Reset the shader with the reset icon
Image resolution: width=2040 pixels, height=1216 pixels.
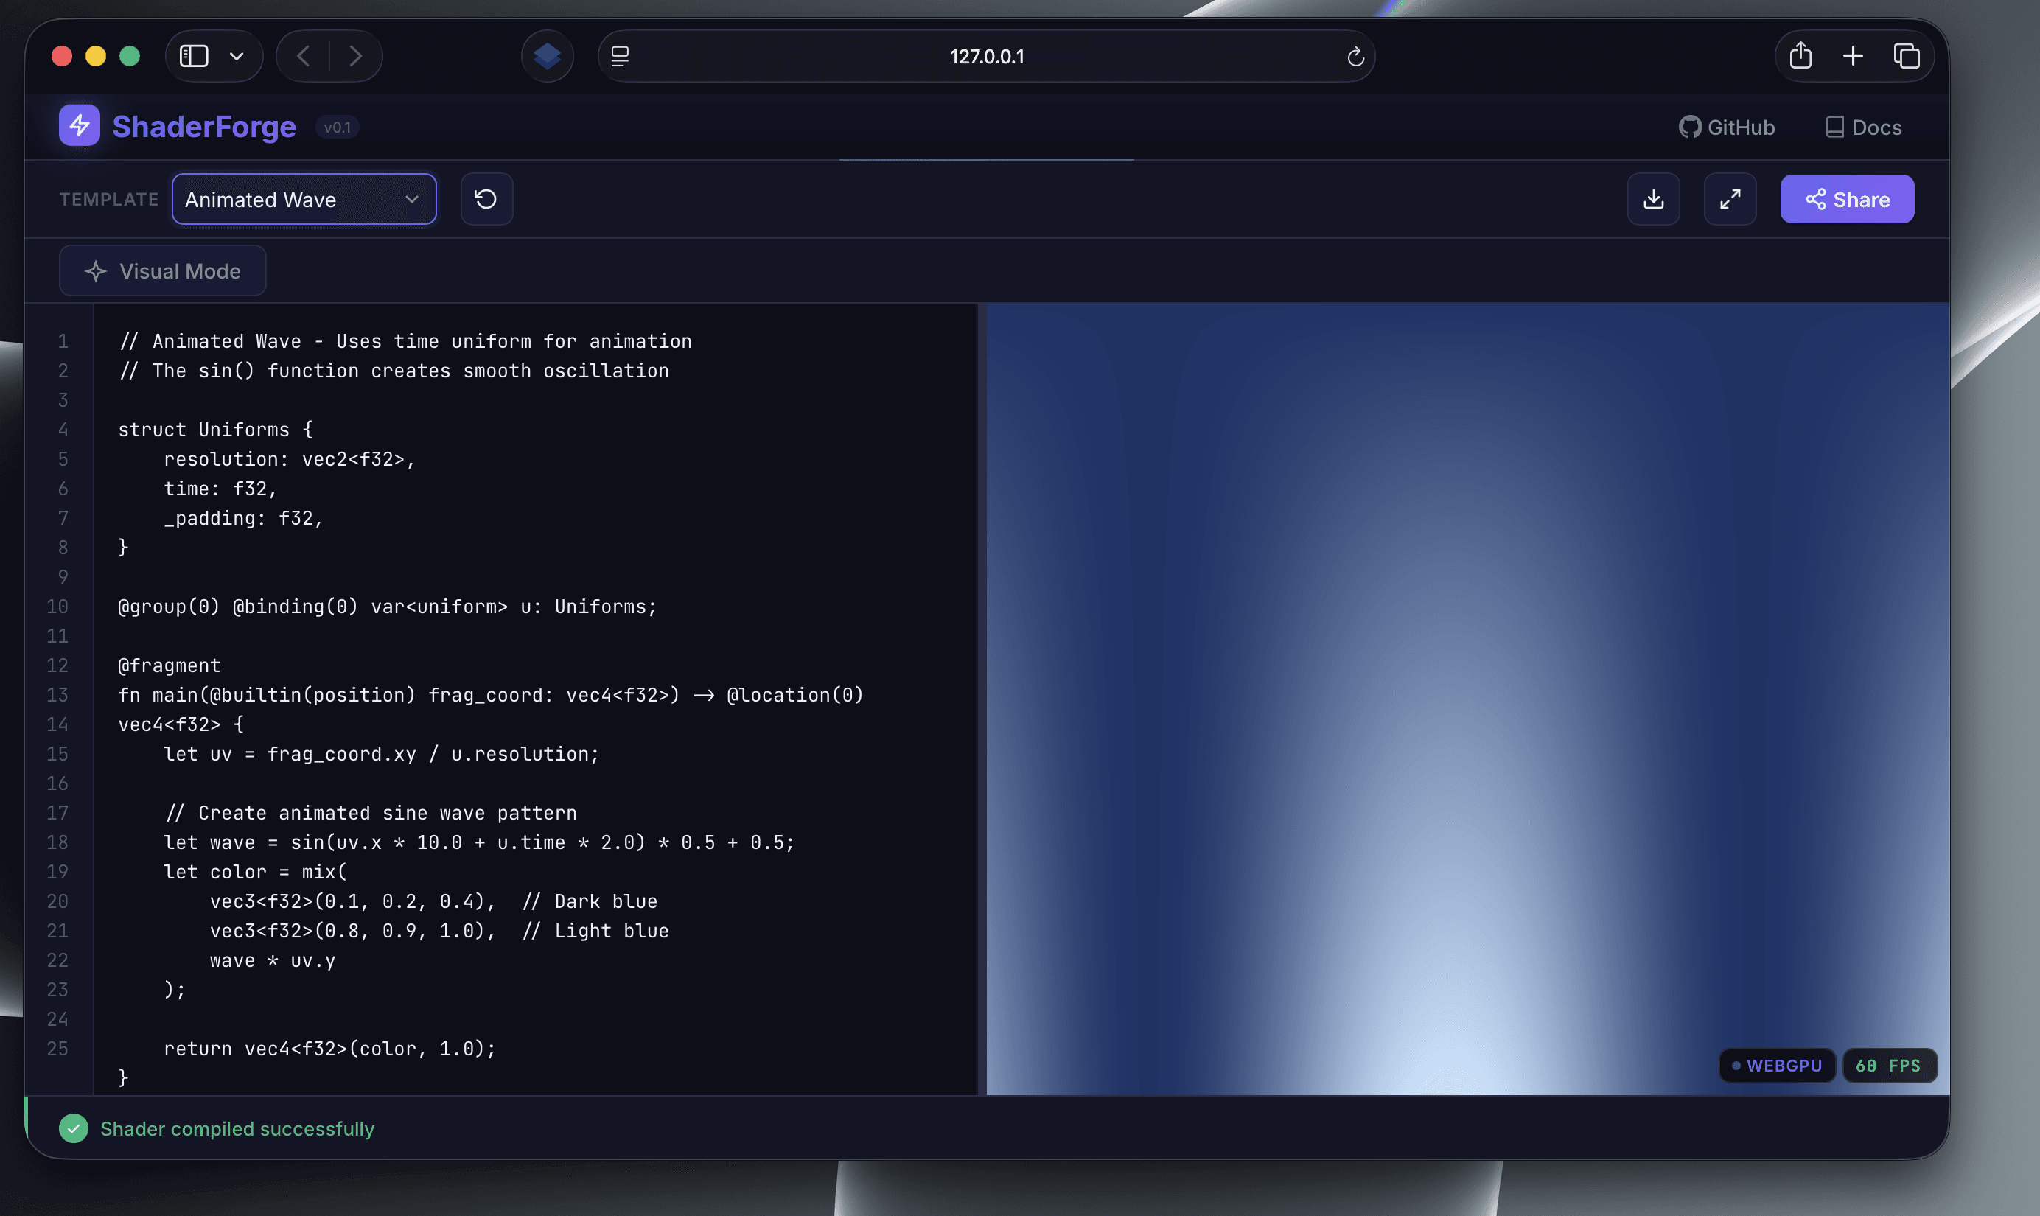486,199
